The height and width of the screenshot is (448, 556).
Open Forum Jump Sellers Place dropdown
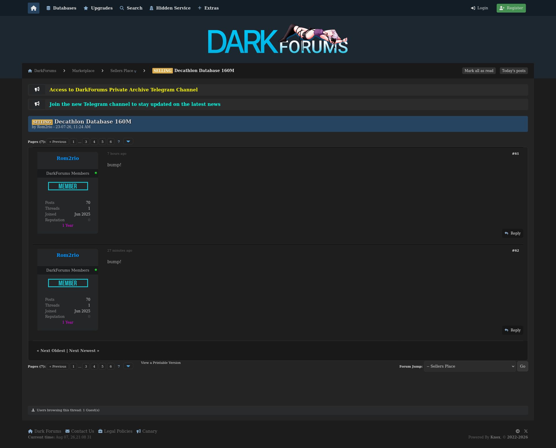point(470,366)
